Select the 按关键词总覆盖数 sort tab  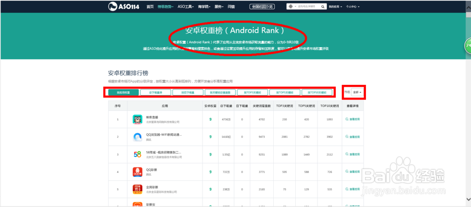tap(220, 92)
